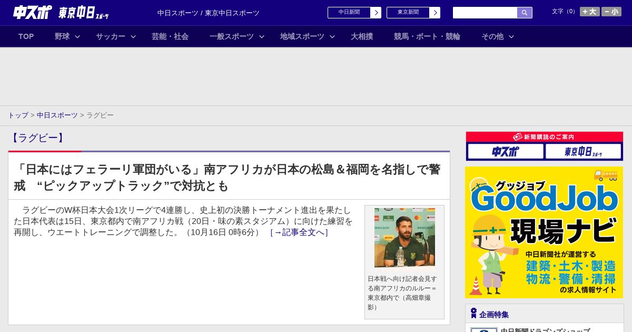This screenshot has width=632, height=332.
Task: Expand the 一般スポーツ dropdown chevron
Action: pyautogui.click(x=261, y=36)
